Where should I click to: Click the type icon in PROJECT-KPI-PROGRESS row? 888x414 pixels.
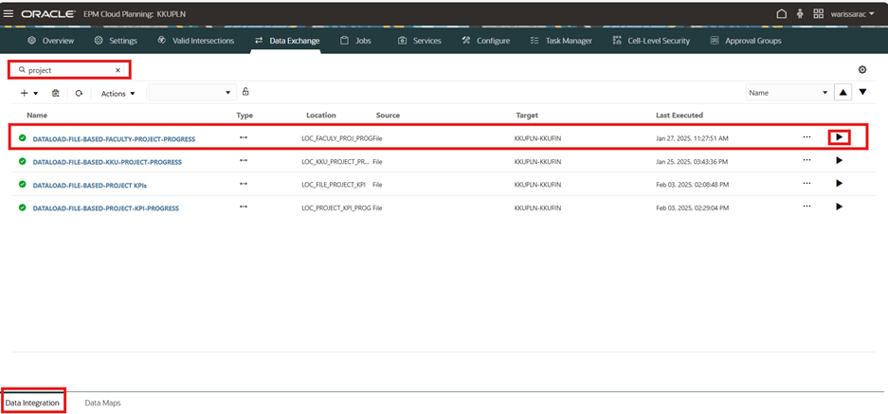[244, 207]
